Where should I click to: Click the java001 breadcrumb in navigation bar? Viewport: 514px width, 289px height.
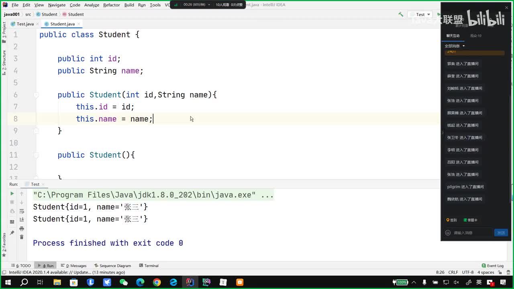tap(12, 14)
